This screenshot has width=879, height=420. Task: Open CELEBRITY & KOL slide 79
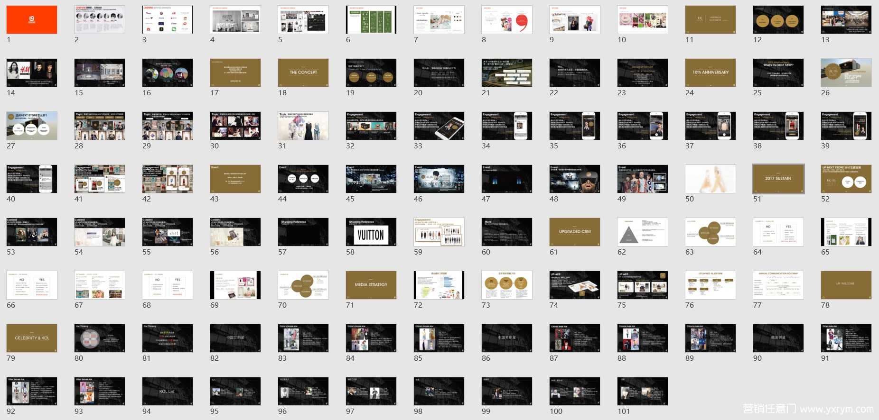coord(32,338)
